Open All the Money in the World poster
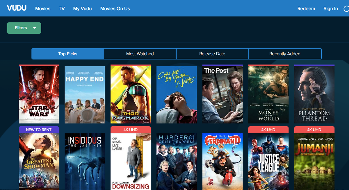 (268, 95)
